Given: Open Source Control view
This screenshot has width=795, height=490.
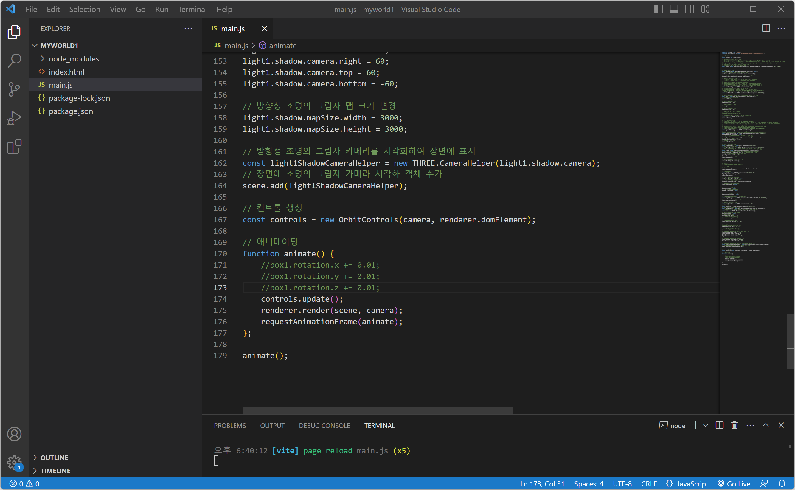Looking at the screenshot, I should 14,89.
